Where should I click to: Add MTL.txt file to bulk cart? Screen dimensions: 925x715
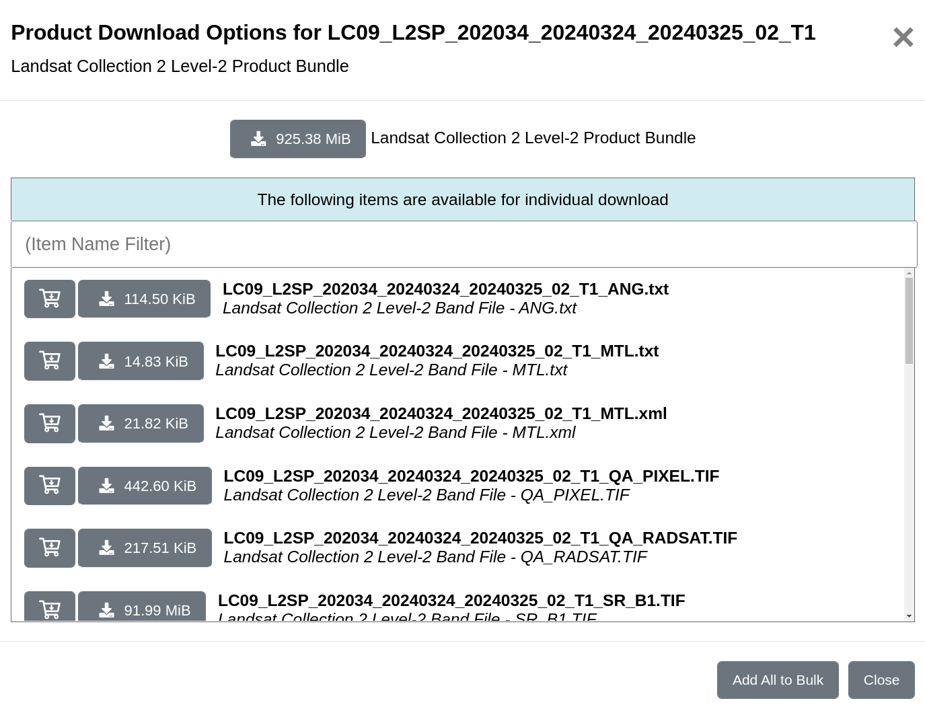50,361
